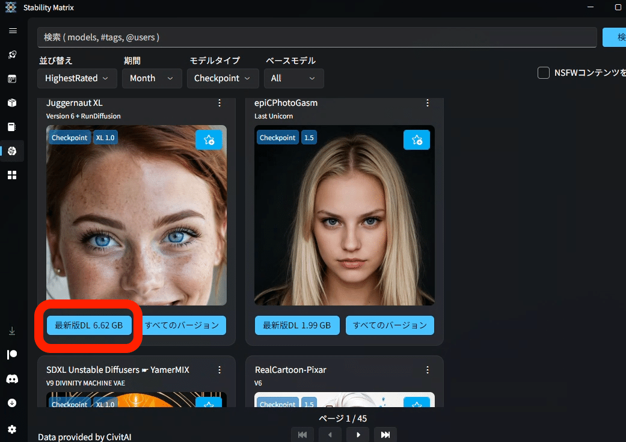Open the Checkpoint model type dropdown

(x=222, y=78)
